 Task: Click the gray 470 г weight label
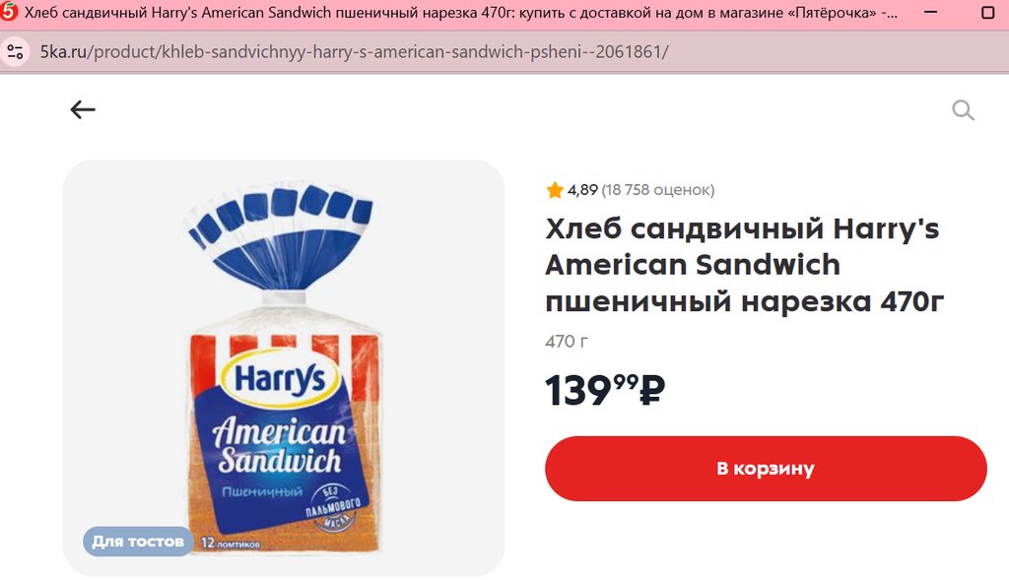pos(567,342)
